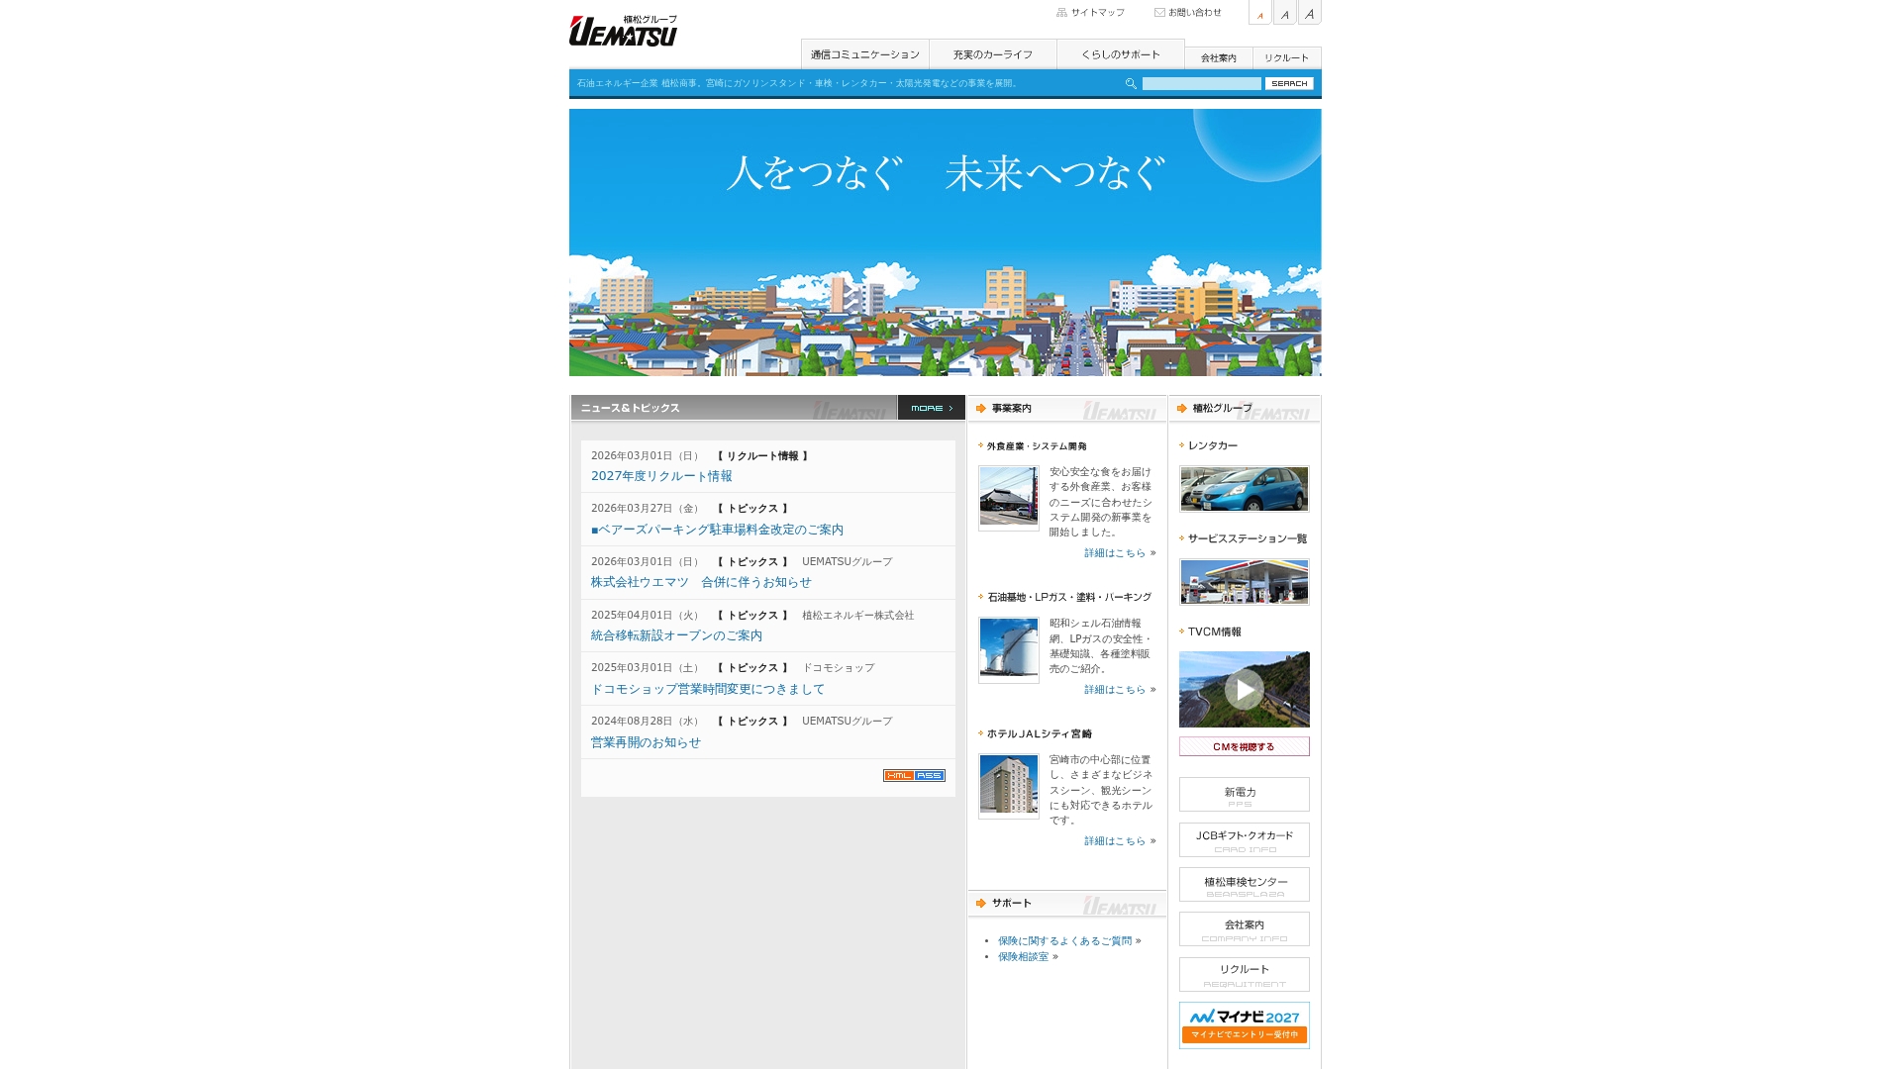Open the 充実のカーライフ menu tab
Viewport: 1901px width, 1069px height.
993,54
